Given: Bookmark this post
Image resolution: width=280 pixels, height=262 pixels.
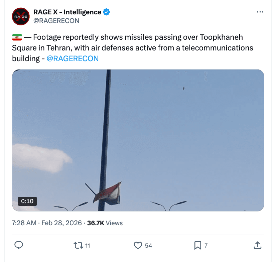Looking at the screenshot, I should point(198,245).
